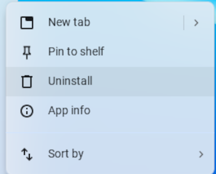Viewport: 216px width, 174px height.
Task: Choose Pin to shelf from the menu
Action: point(76,51)
